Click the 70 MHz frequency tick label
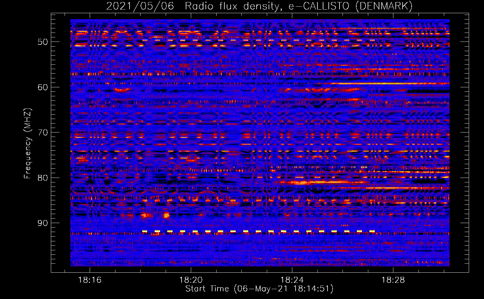 click(x=43, y=132)
